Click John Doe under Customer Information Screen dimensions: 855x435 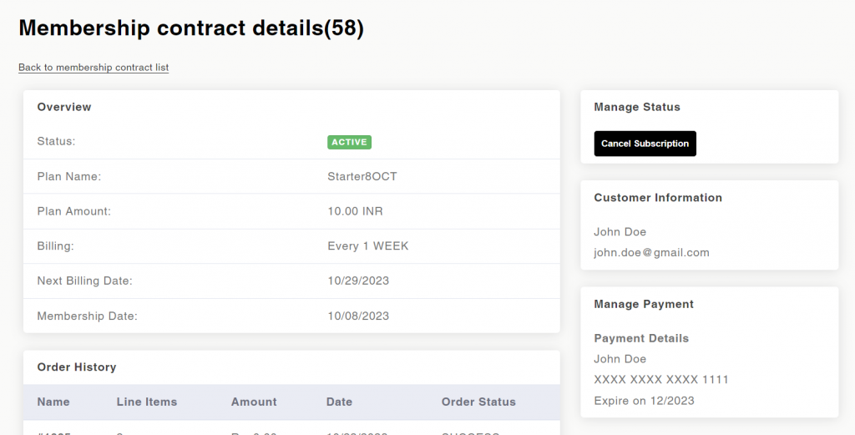point(620,232)
